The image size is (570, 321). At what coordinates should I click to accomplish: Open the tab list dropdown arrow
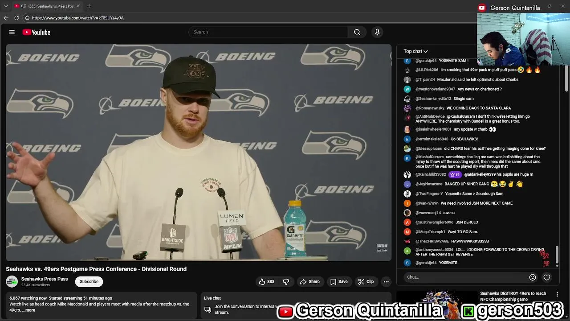click(x=6, y=6)
